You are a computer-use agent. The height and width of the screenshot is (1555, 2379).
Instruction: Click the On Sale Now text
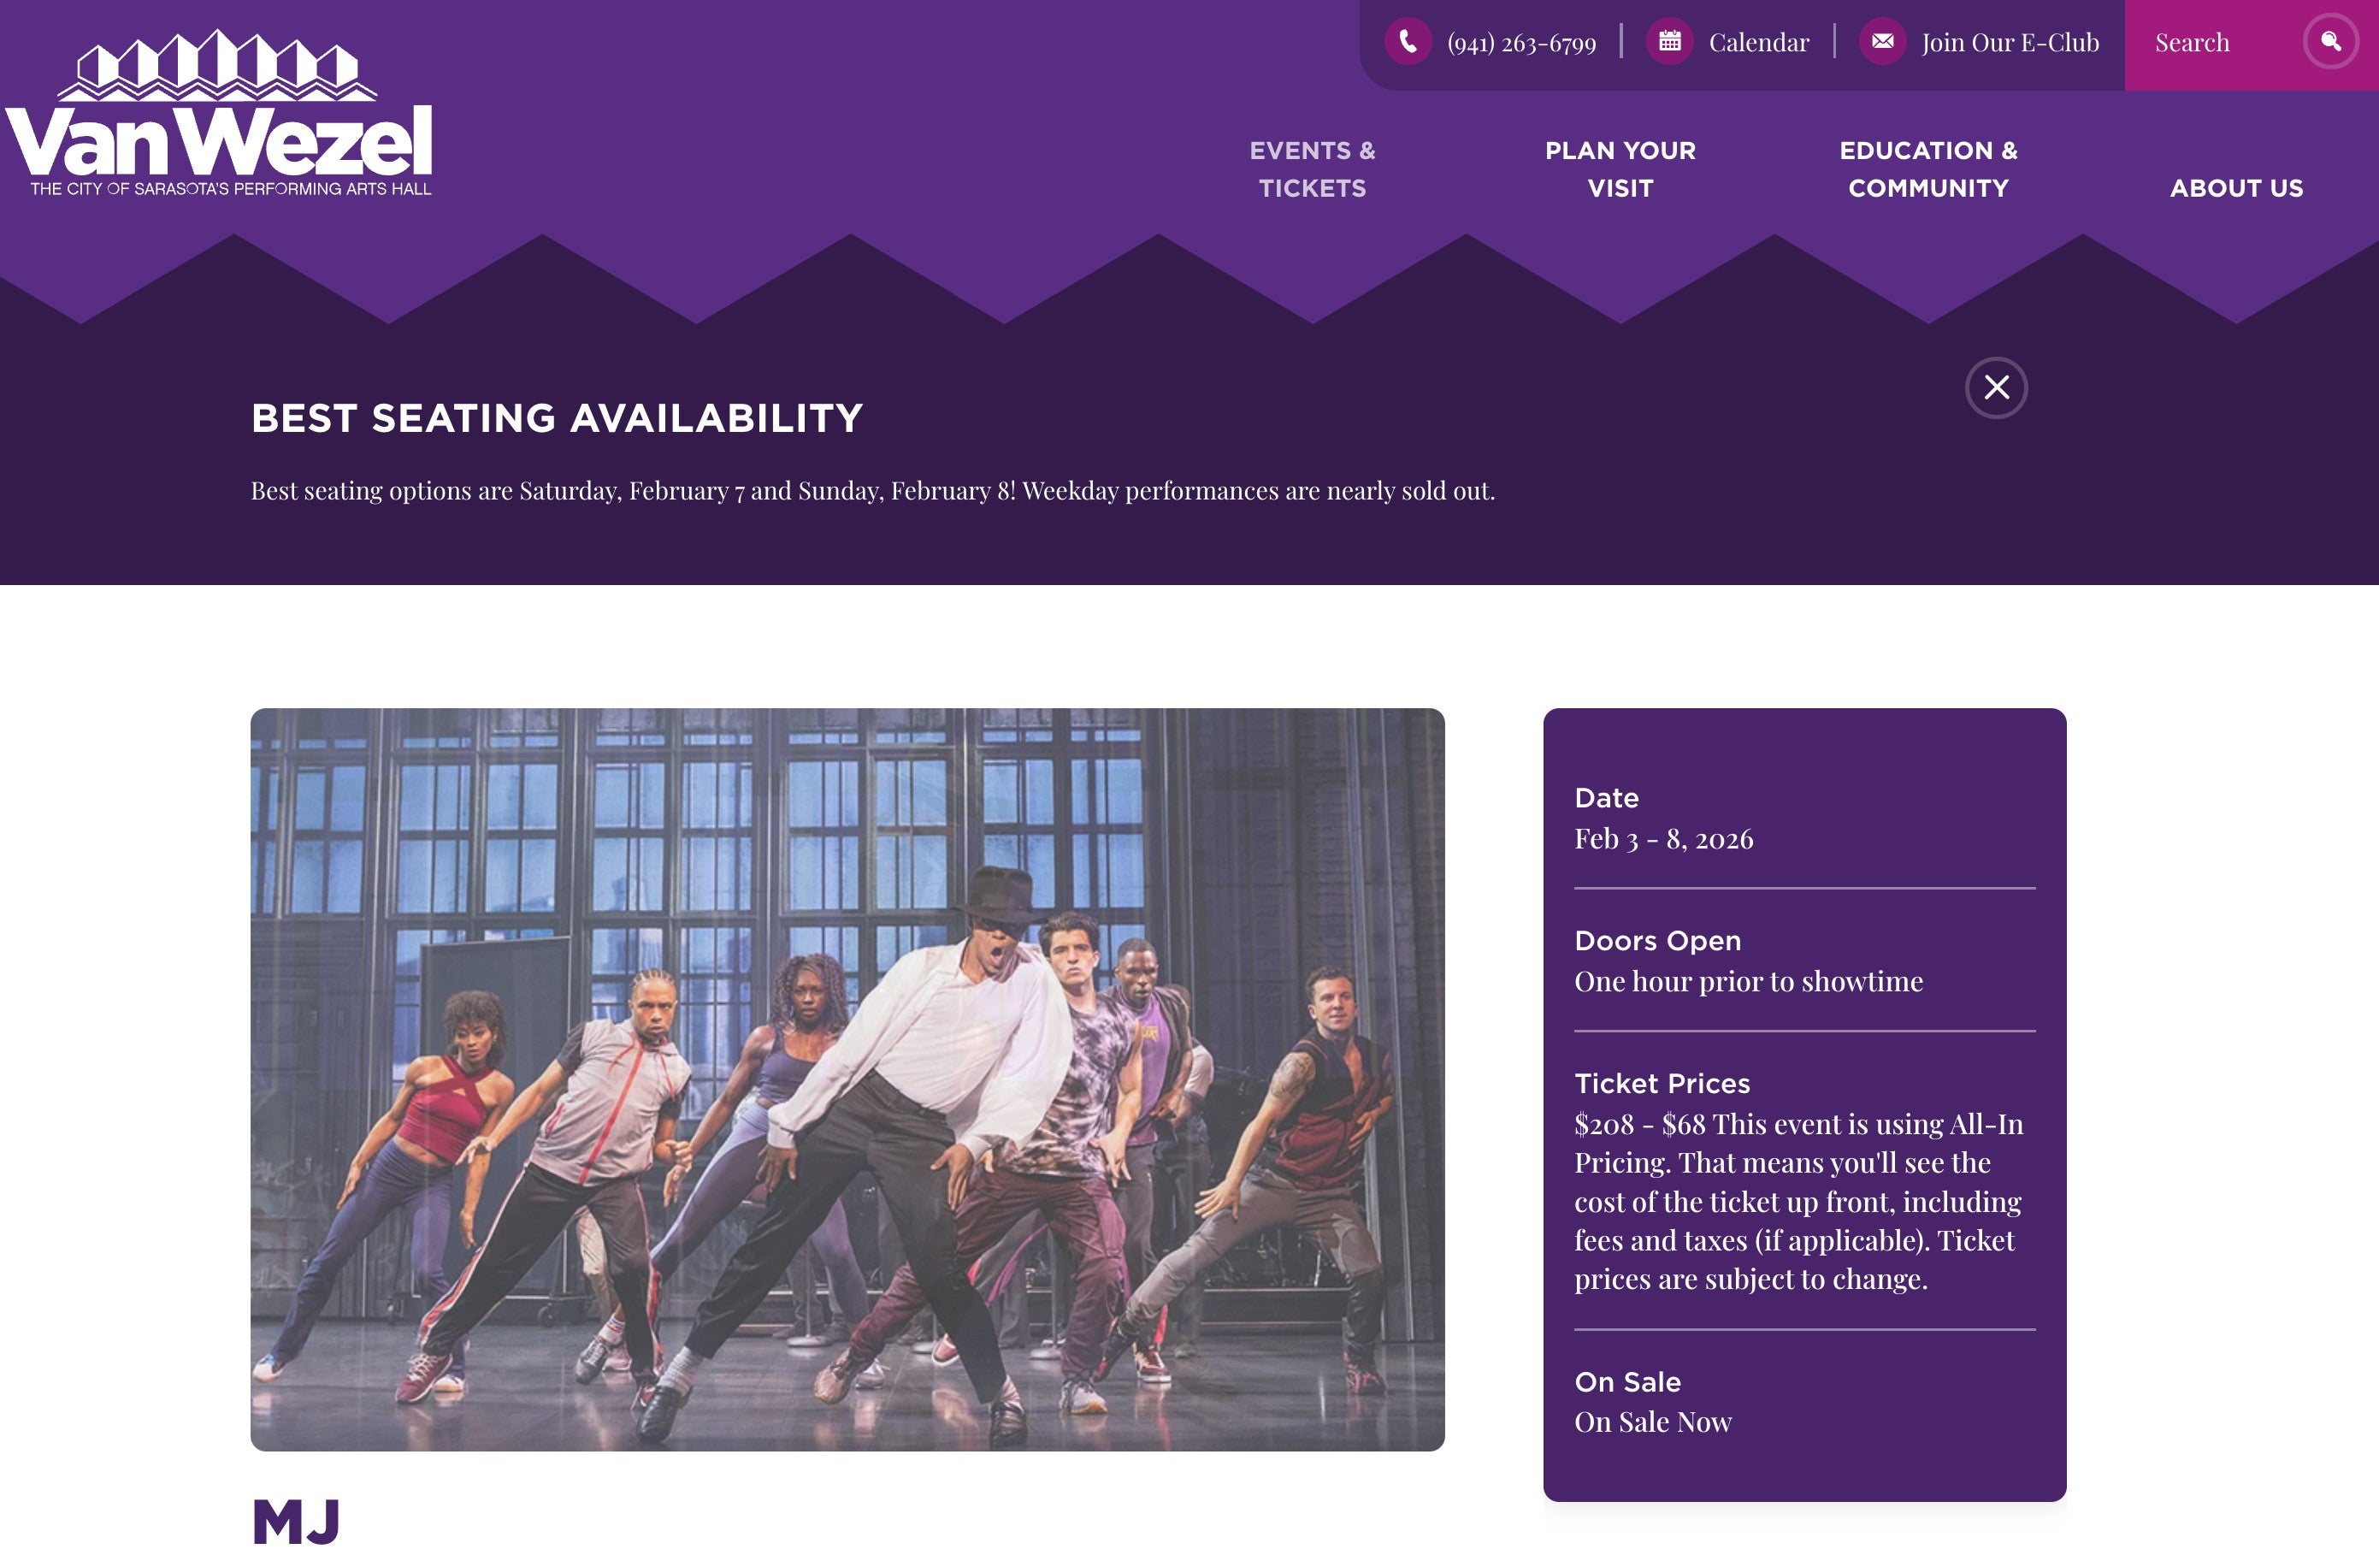[x=1652, y=1422]
